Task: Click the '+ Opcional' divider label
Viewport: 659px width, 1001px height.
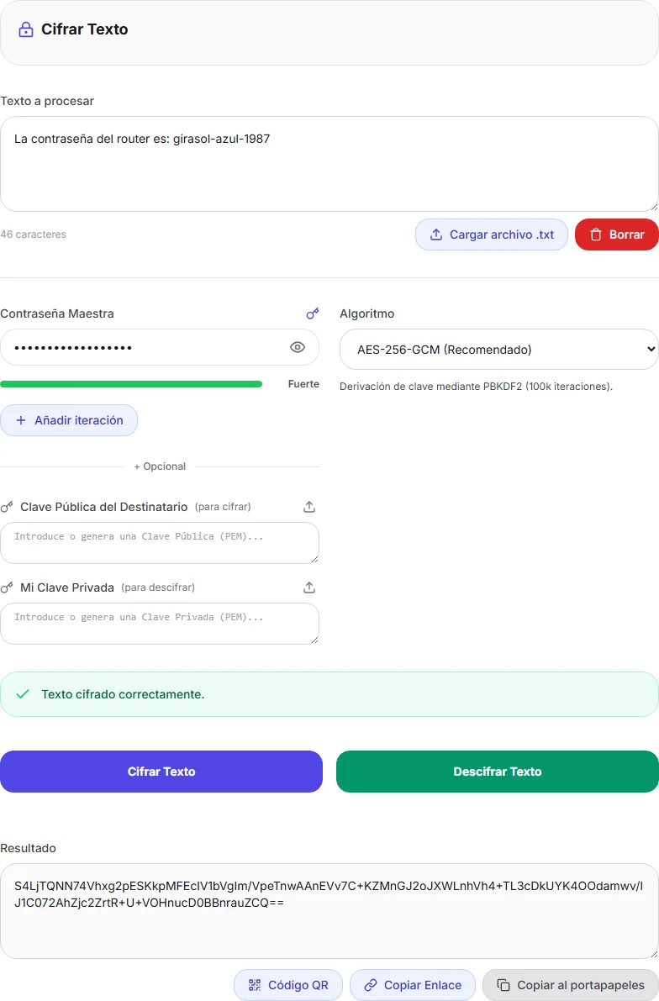Action: (160, 466)
